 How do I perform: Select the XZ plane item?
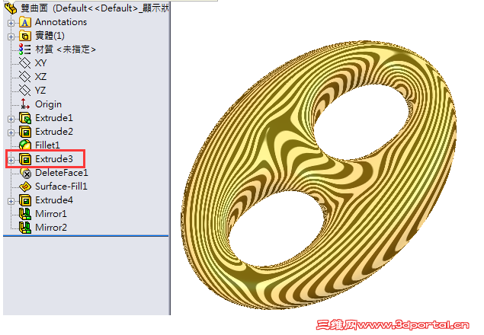click(x=33, y=76)
